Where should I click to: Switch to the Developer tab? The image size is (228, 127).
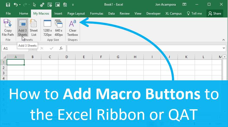coord(153,14)
